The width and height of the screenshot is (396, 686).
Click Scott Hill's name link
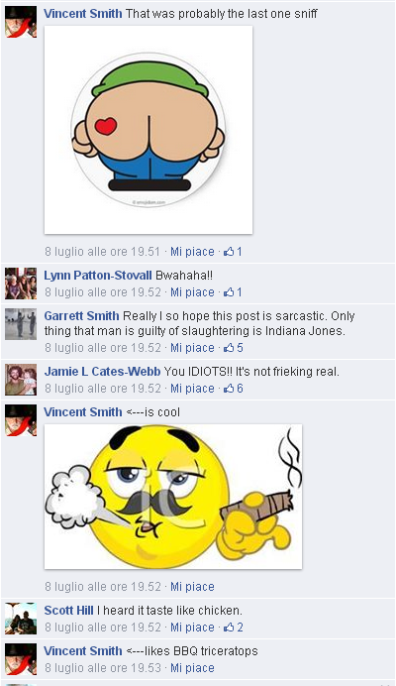coord(68,611)
